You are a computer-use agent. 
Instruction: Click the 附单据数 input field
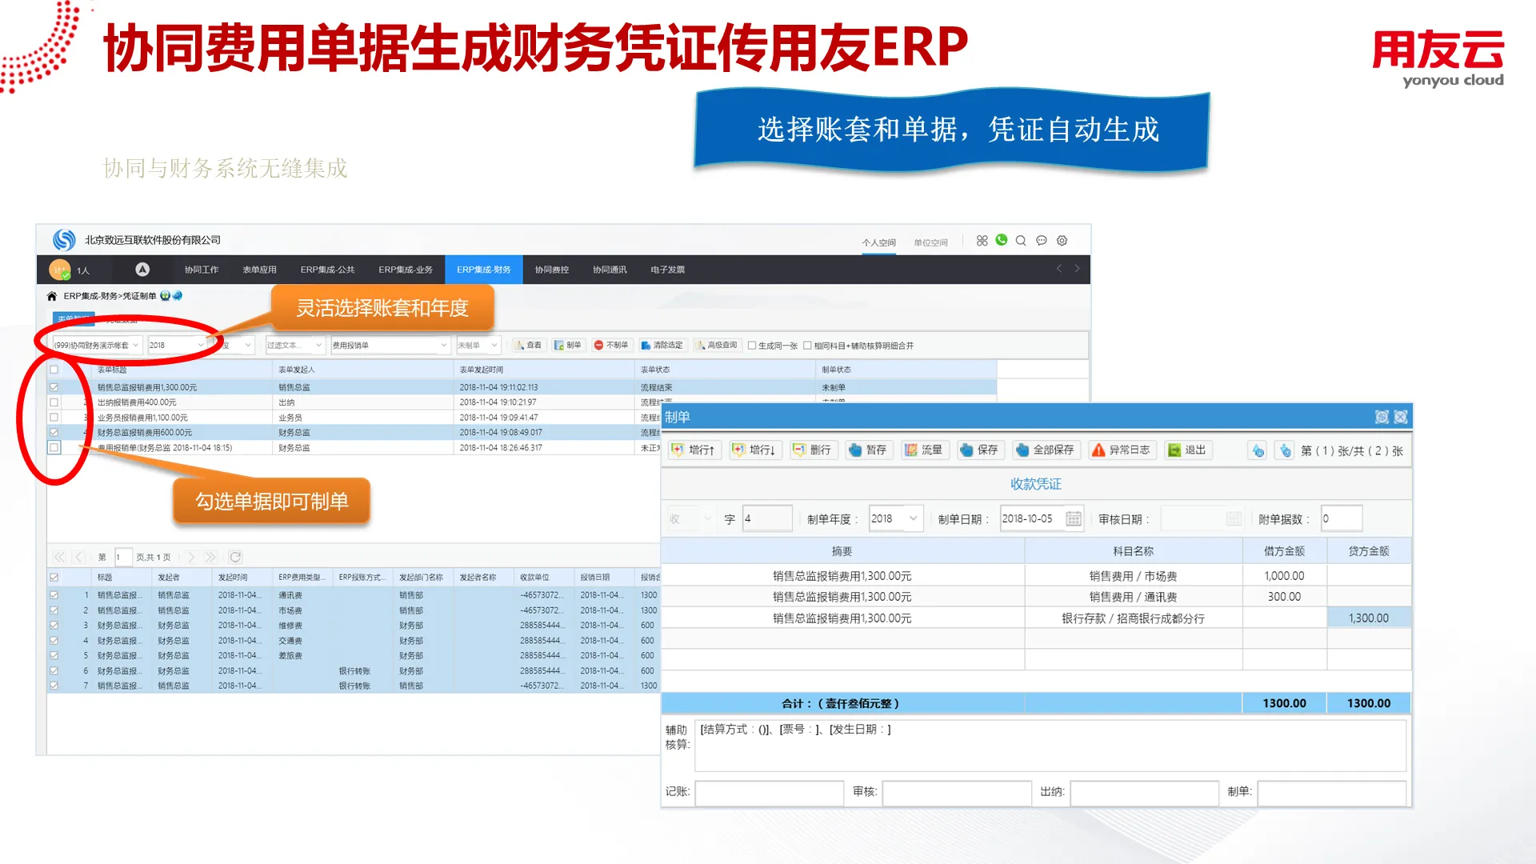tap(1342, 518)
